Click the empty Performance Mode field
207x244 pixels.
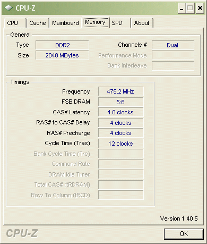point(172,55)
